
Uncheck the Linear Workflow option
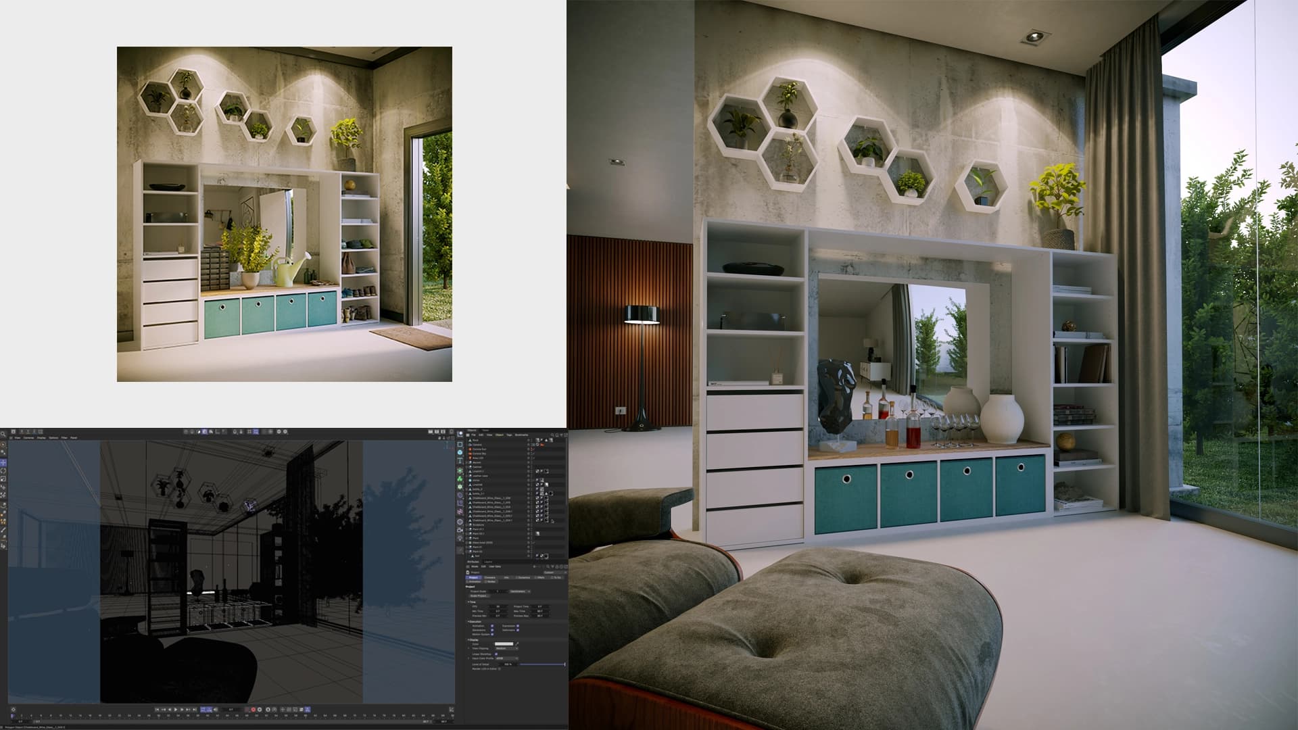[x=496, y=654]
